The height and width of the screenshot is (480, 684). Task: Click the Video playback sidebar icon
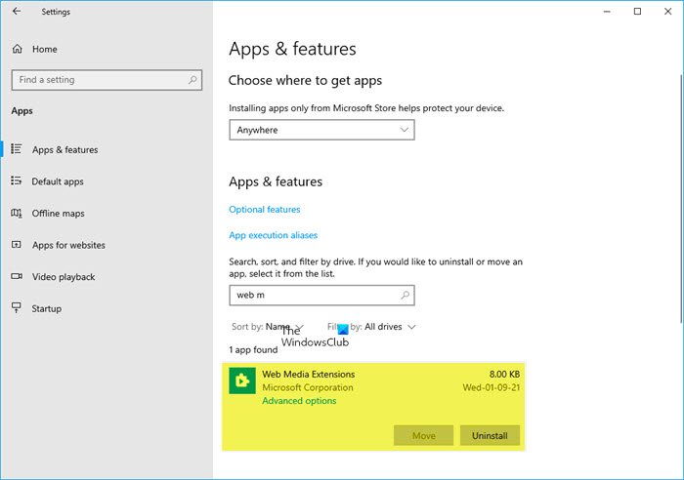pos(17,277)
